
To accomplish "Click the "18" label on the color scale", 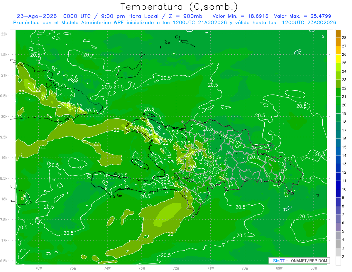I will click(345, 122).
